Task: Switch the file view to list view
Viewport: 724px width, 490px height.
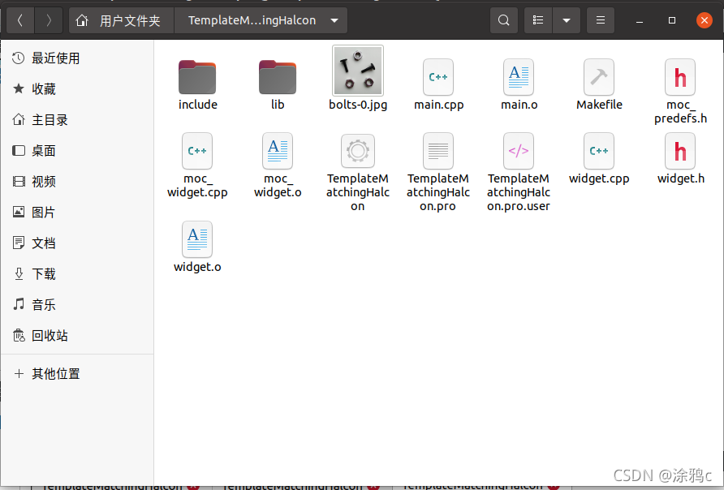Action: click(x=537, y=19)
